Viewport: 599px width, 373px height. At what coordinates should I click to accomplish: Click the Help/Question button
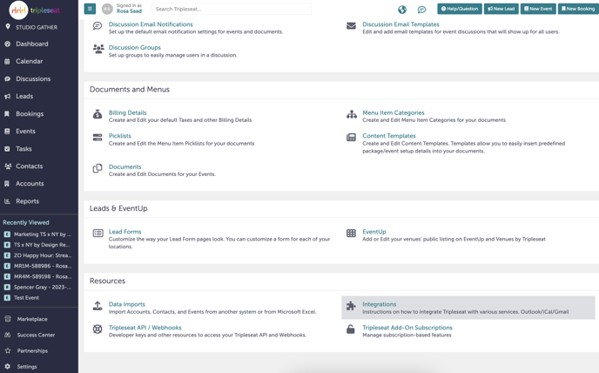coord(460,9)
